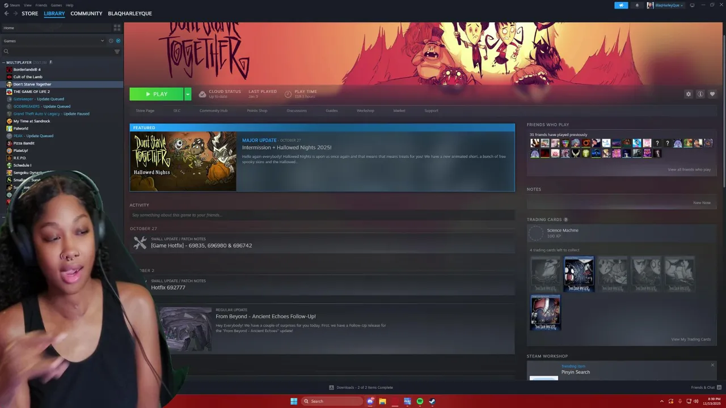Click the Science Machine badge
Image resolution: width=726 pixels, height=408 pixels.
click(x=536, y=233)
